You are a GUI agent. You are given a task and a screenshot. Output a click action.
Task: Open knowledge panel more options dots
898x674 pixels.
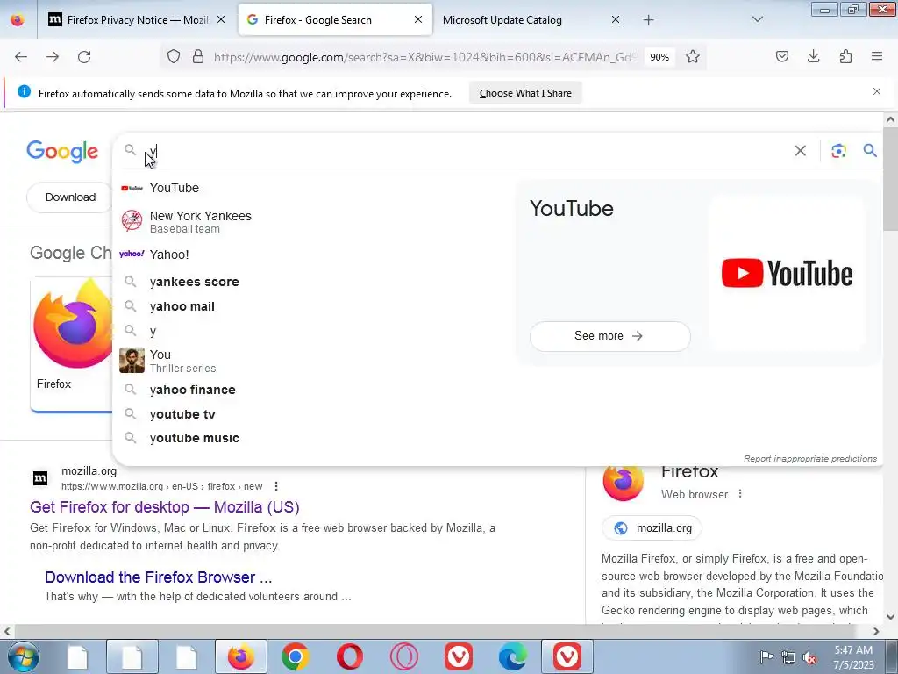coord(740,493)
